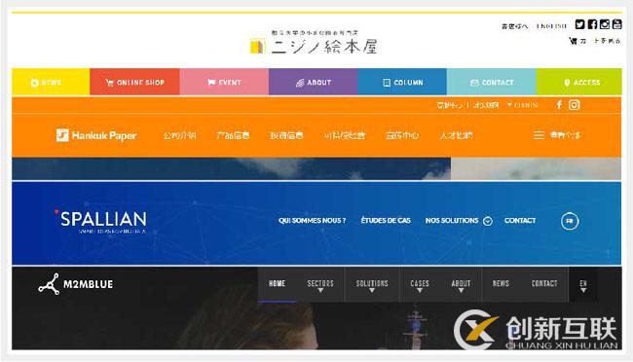Open the blue COLUMN tab
This screenshot has height=362, width=633.
(x=402, y=82)
